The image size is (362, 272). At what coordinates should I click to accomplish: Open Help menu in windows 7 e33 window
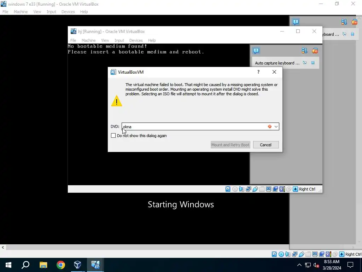click(84, 12)
